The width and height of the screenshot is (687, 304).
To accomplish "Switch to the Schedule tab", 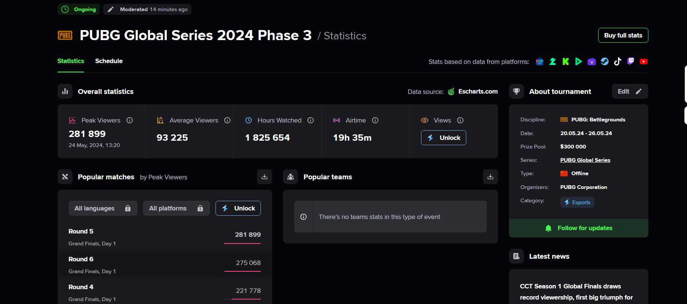I will [109, 61].
